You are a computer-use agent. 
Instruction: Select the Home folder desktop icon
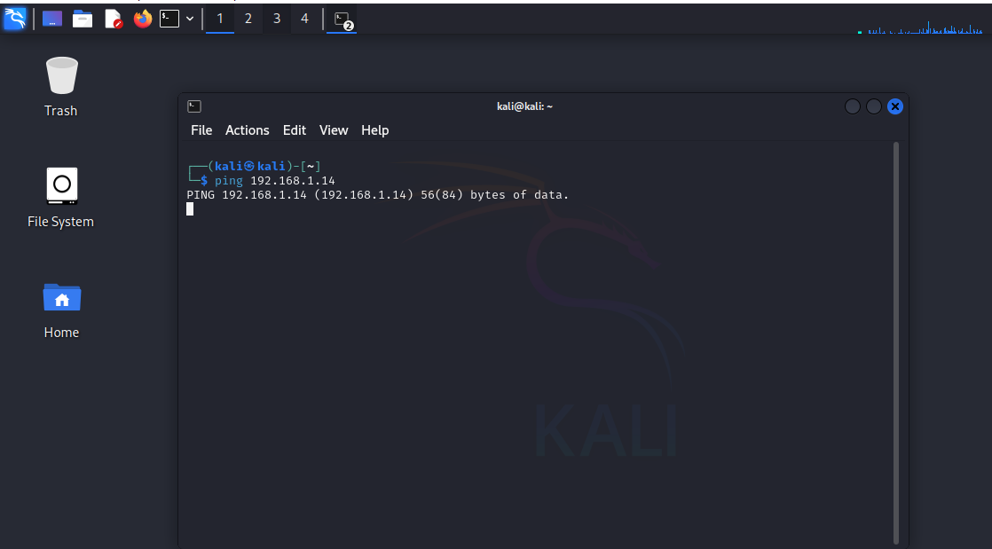point(61,310)
